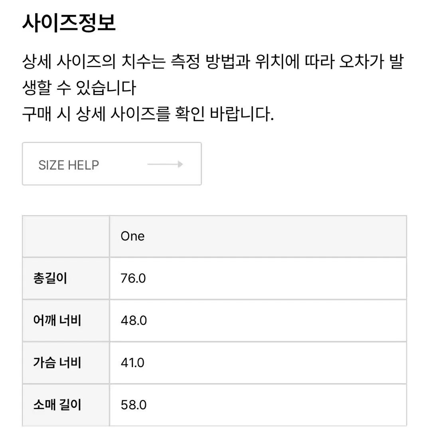Click the 상세 사이즈의 치수는 notice line

213,61
